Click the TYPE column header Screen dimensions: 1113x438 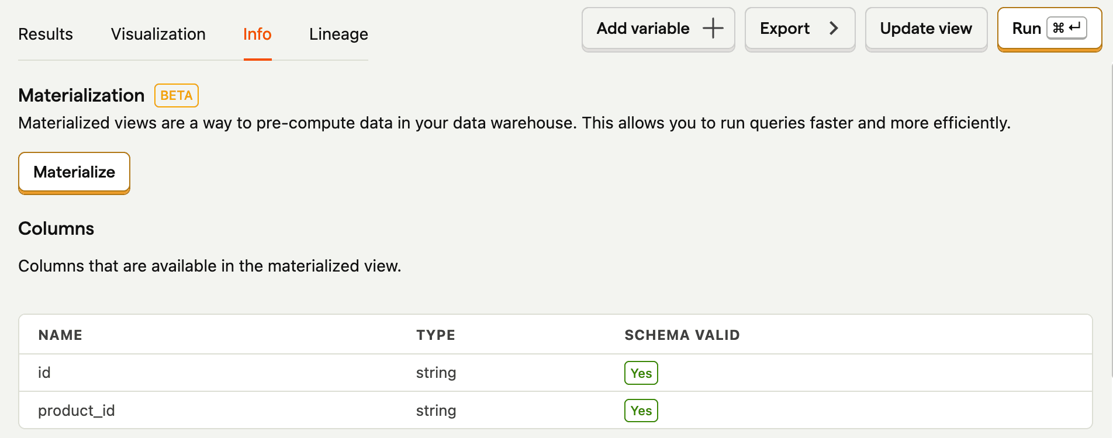(435, 335)
